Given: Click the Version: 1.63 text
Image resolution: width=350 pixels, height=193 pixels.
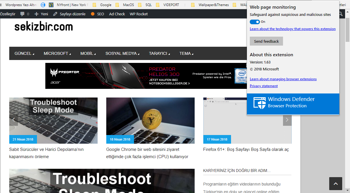Looking at the screenshot, I should click(x=260, y=62).
